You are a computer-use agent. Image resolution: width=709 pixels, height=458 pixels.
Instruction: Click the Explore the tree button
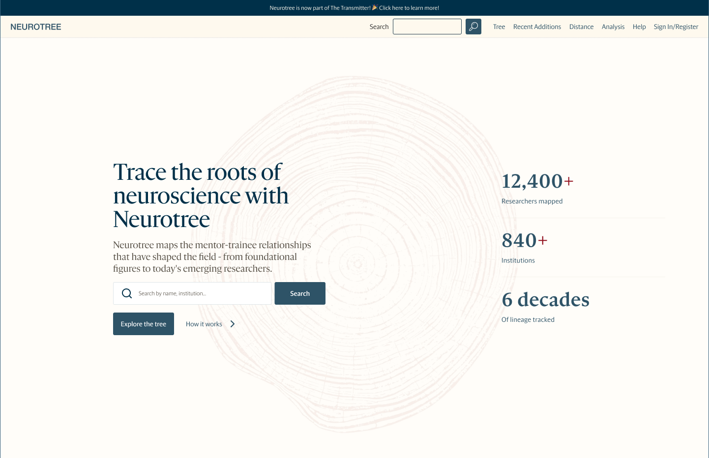coord(144,324)
